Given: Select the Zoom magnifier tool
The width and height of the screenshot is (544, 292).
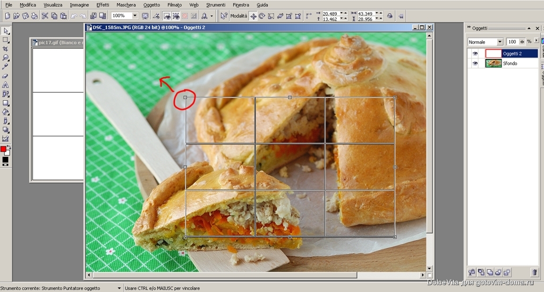Looking at the screenshot, I should [5, 58].
